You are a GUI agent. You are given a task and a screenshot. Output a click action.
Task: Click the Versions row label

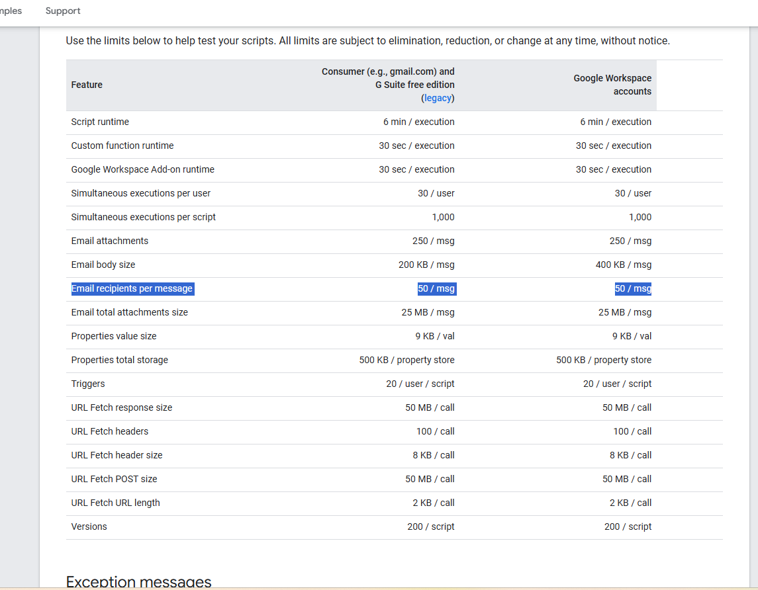[x=89, y=527]
